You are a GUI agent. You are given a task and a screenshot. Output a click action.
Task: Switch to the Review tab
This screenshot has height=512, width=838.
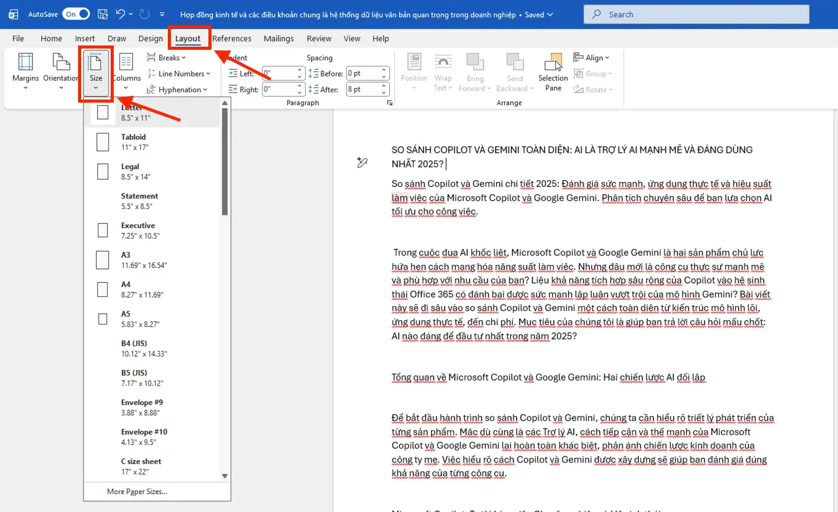click(318, 38)
